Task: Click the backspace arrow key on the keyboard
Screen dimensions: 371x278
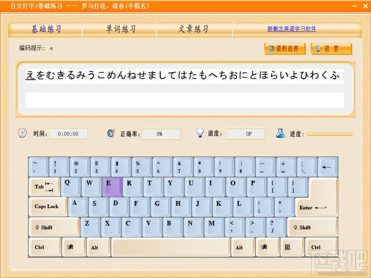Action: coord(328,167)
